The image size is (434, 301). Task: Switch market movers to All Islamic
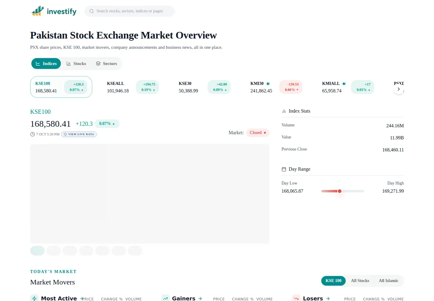(388, 281)
